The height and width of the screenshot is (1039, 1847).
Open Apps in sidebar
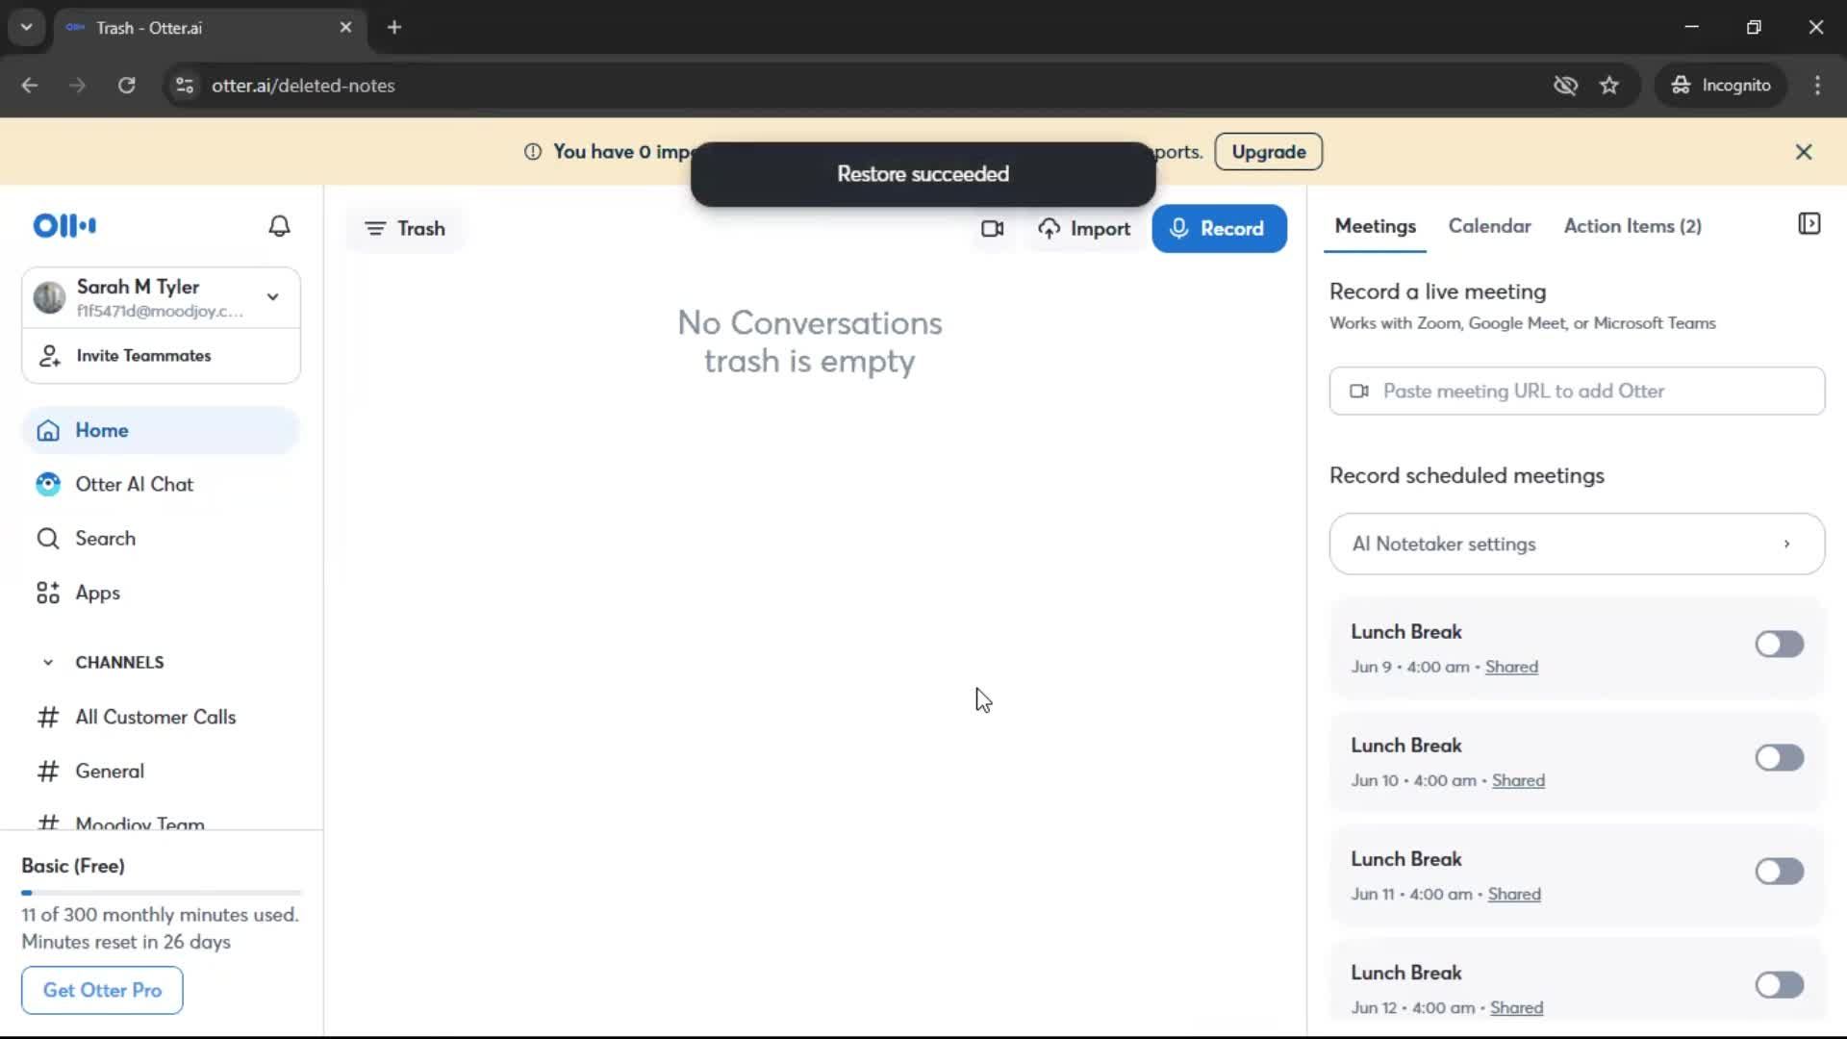point(161,593)
